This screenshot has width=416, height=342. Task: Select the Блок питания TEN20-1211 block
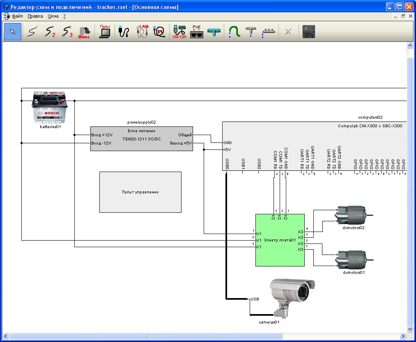[142, 139]
